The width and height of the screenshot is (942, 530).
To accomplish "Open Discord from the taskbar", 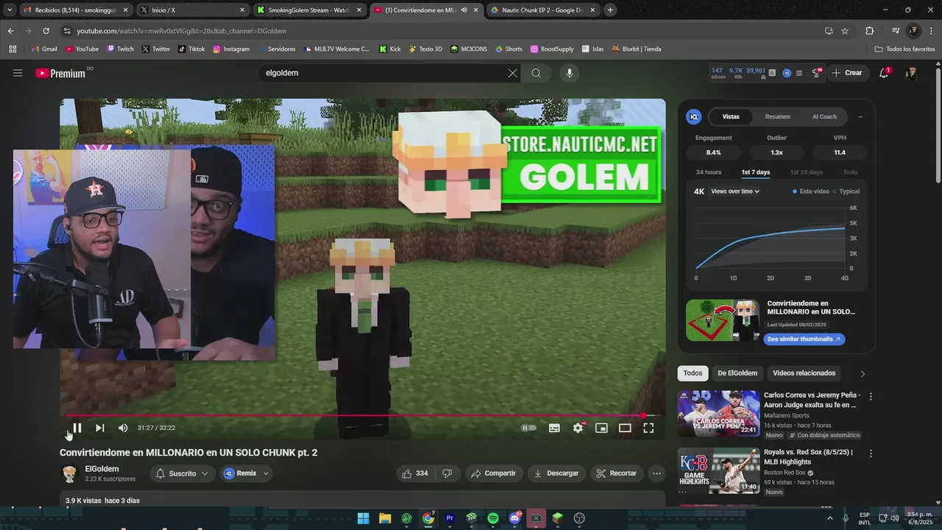I will (514, 518).
